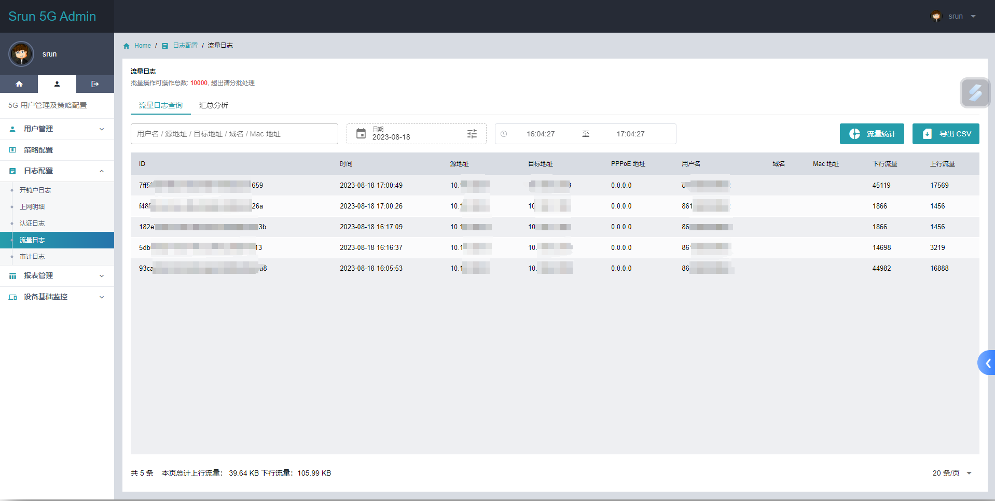Image resolution: width=995 pixels, height=501 pixels.
Task: Click the 用户名 column header
Action: click(x=691, y=164)
